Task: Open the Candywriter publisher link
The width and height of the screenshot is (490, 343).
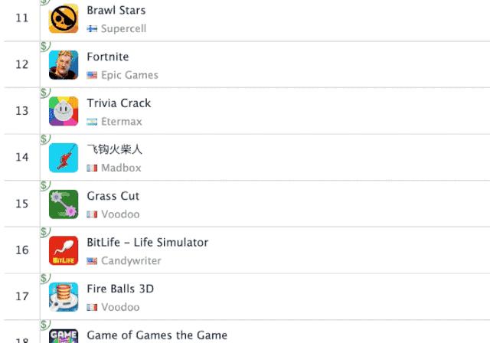Action: 131,260
